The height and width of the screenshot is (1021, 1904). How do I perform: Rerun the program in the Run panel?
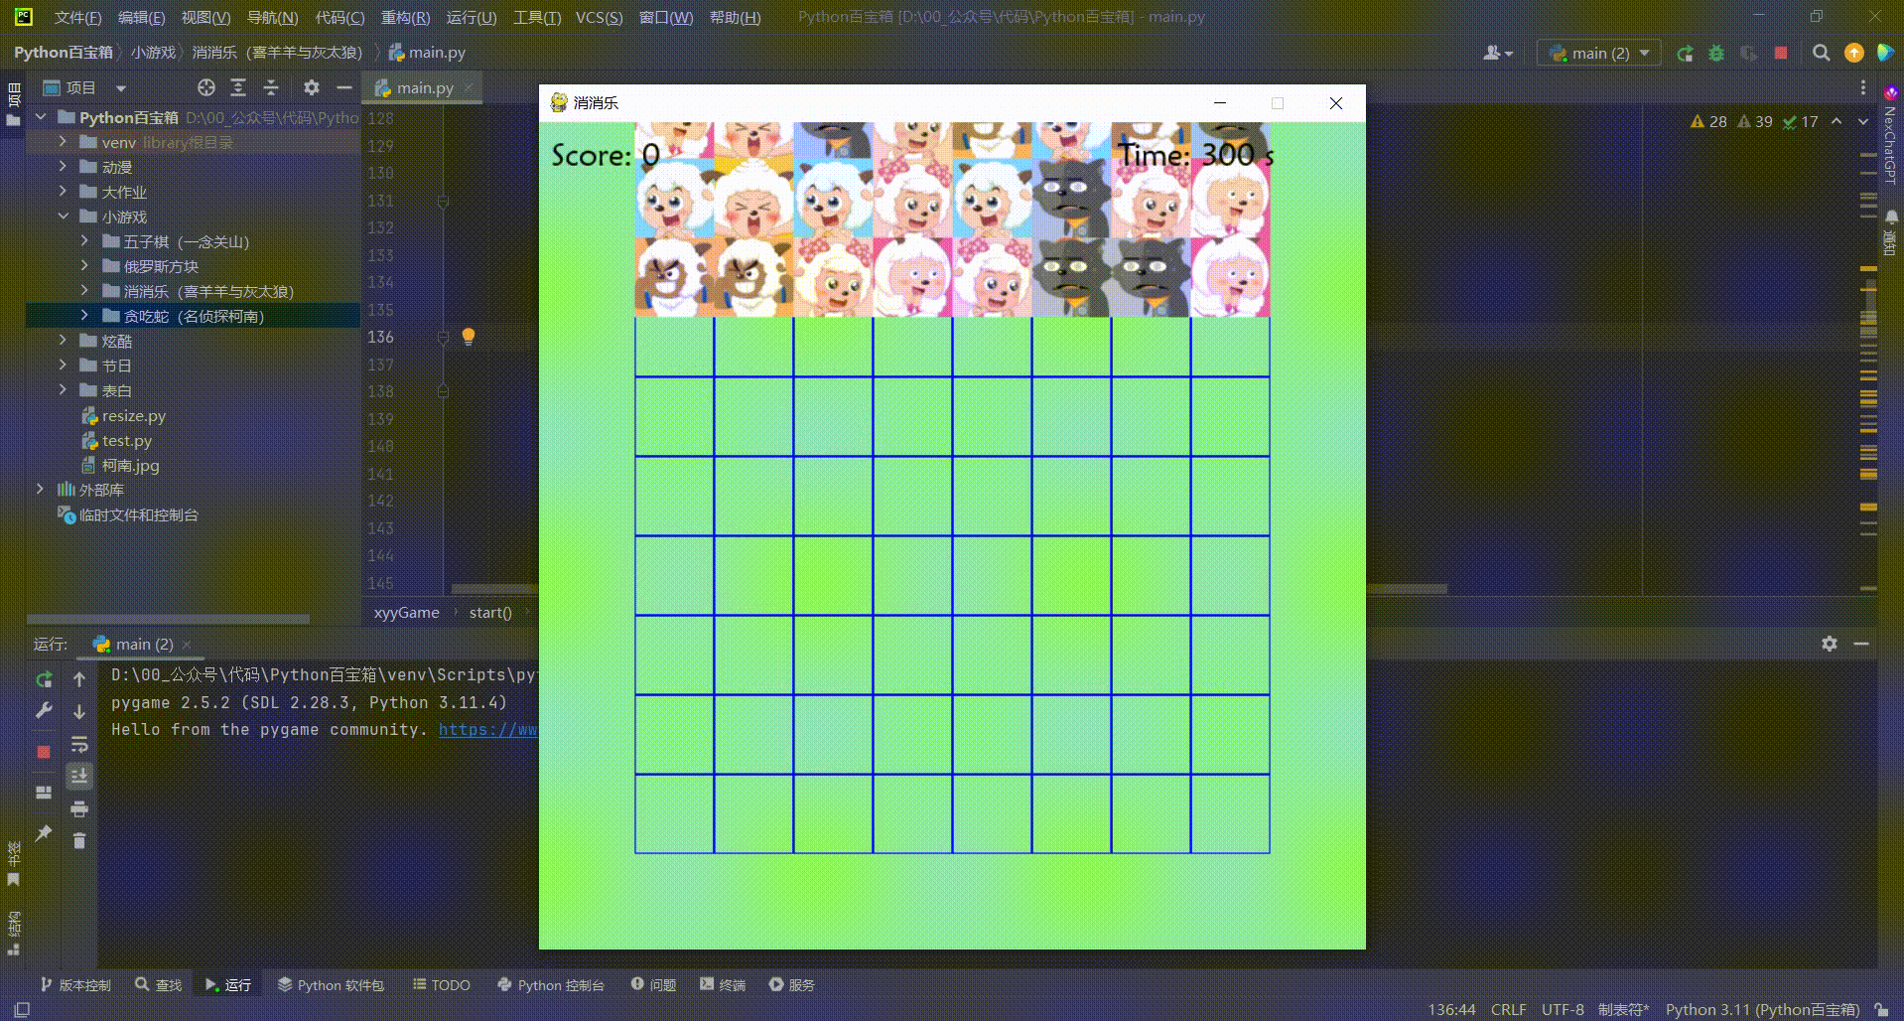44,679
